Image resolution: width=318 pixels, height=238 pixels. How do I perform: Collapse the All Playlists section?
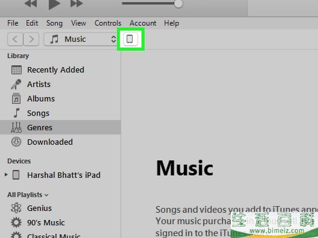(x=46, y=195)
